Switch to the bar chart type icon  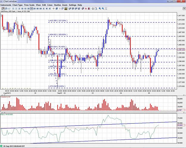(x=6, y=9)
